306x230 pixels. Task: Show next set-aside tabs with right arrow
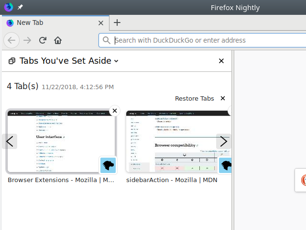tap(224, 141)
